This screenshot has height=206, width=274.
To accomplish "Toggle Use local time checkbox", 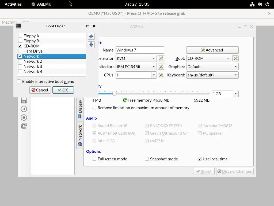I will tap(200, 159).
